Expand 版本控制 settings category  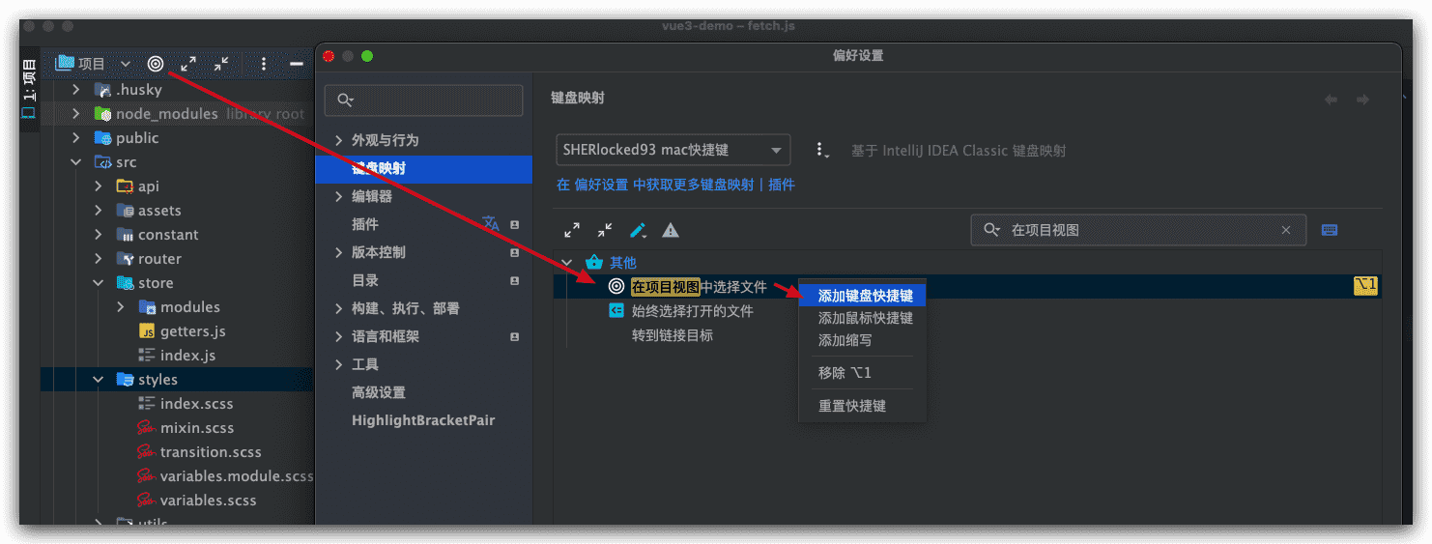[339, 252]
